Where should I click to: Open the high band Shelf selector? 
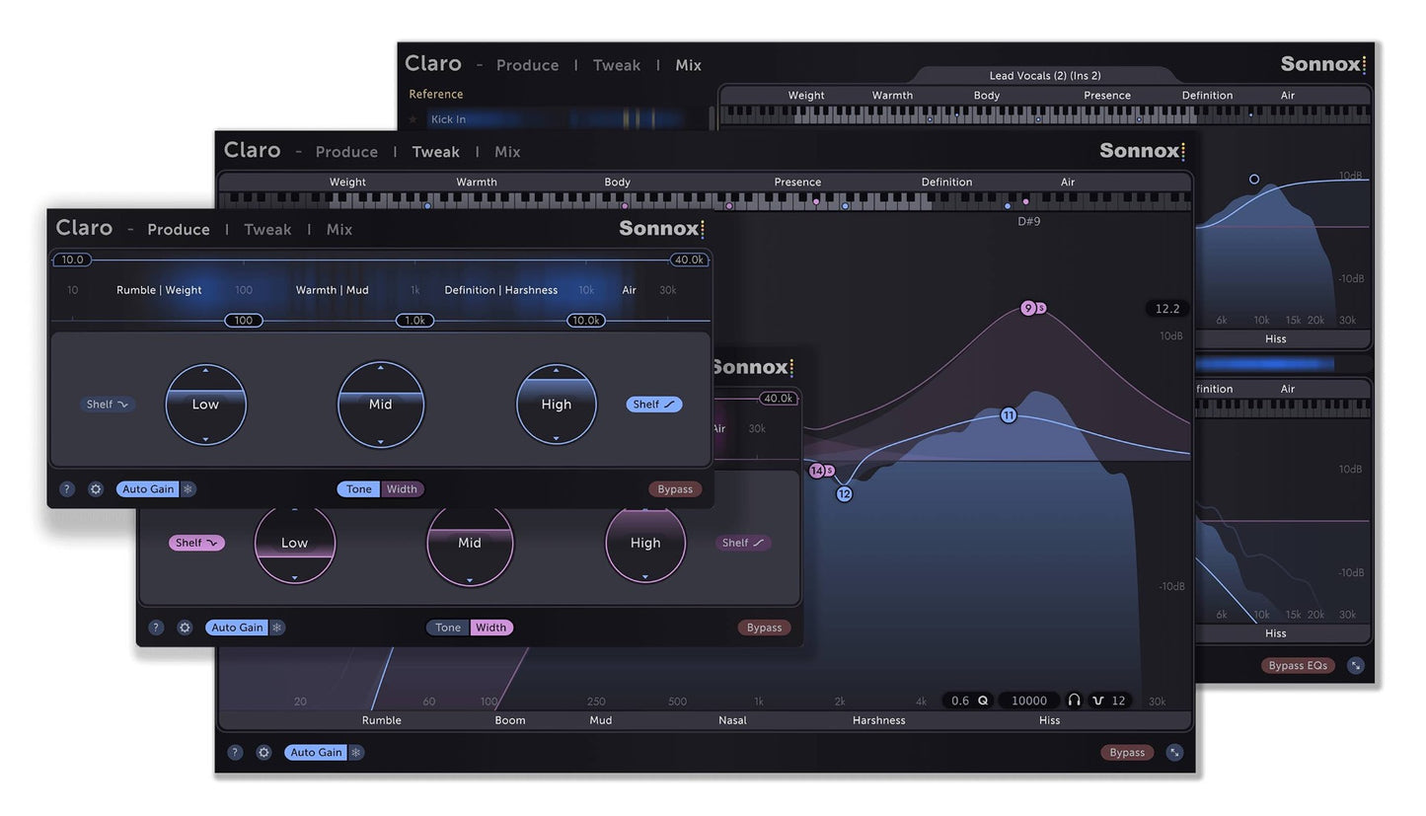tap(653, 404)
